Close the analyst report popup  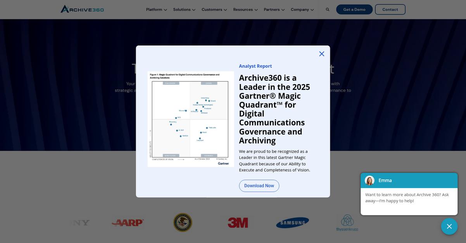(322, 54)
